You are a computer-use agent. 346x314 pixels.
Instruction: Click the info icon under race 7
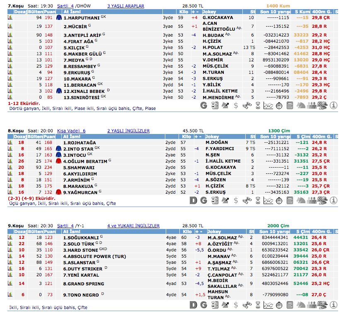334,106
